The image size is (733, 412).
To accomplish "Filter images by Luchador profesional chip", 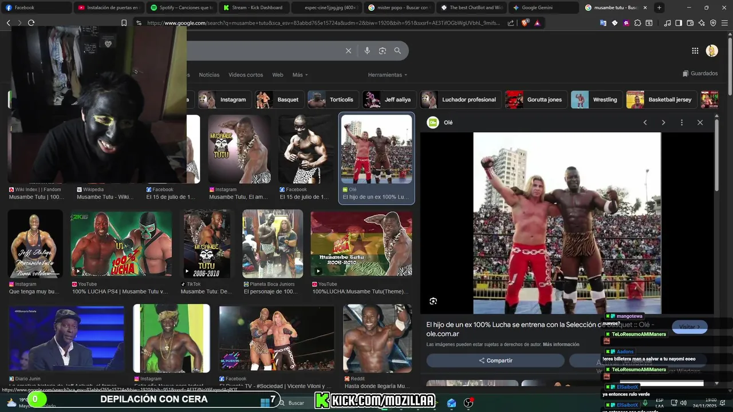I will [x=460, y=100].
